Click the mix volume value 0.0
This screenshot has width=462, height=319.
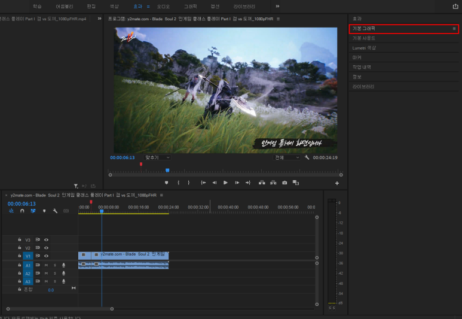tap(51, 290)
